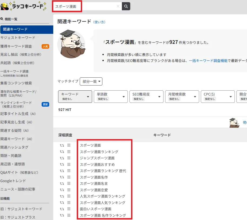Clear the search field with X
Image resolution: width=247 pixels, height=220 pixels.
(118, 6)
